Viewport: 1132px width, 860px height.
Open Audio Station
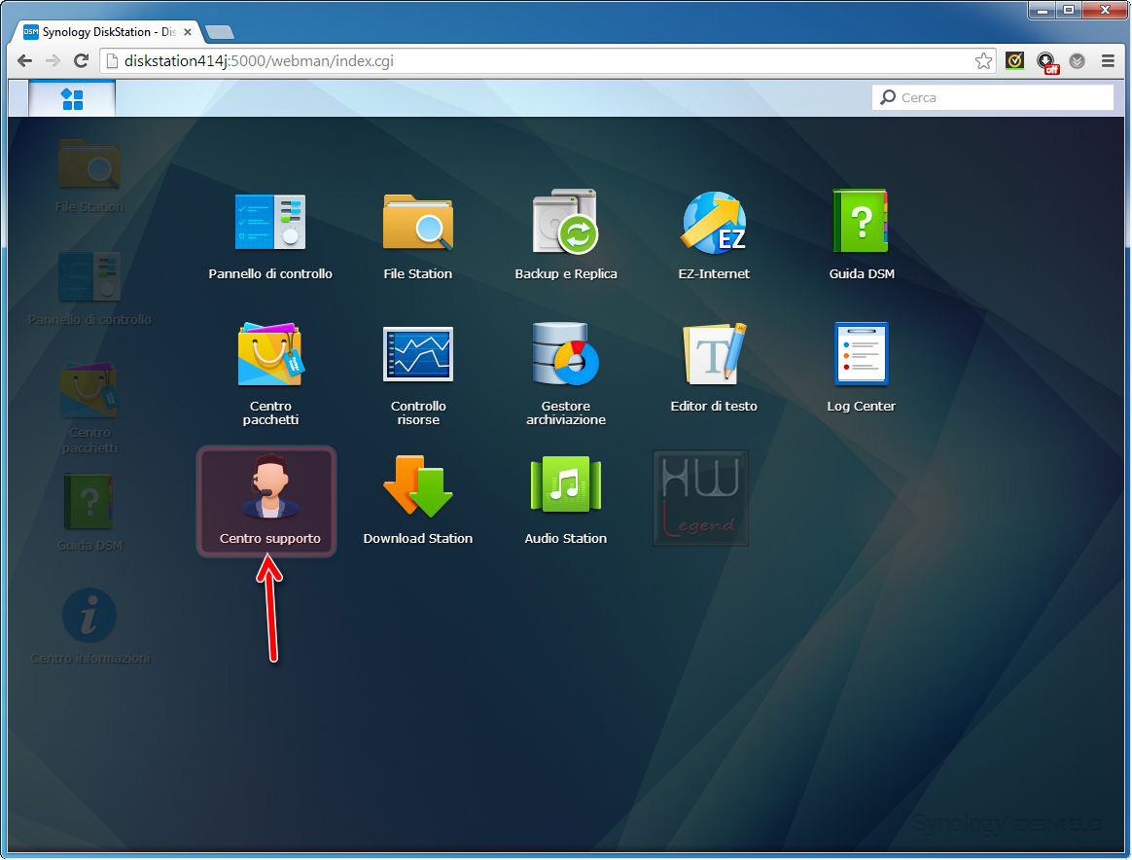565,500
